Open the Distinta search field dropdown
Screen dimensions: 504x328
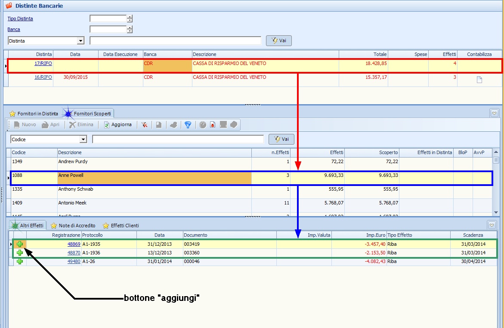[x=80, y=41]
